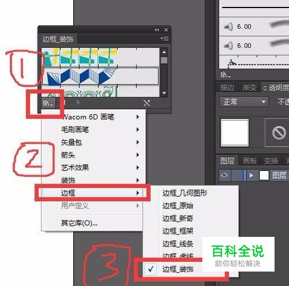
Task: Switch to the 画板 tab
Action: pos(250,161)
